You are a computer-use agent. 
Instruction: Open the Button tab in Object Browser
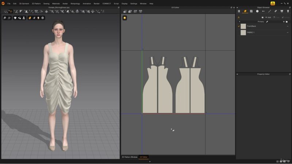pyautogui.click(x=257, y=11)
